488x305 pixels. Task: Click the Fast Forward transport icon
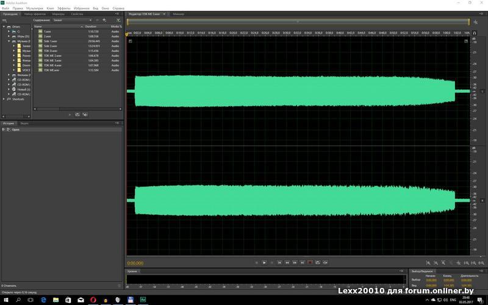coord(295,262)
